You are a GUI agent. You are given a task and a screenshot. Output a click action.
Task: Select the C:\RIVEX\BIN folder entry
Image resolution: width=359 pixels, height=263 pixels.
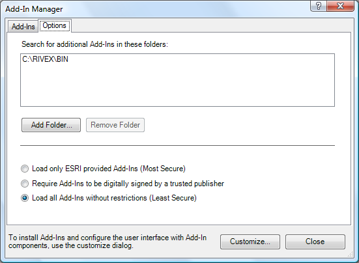(x=46, y=59)
